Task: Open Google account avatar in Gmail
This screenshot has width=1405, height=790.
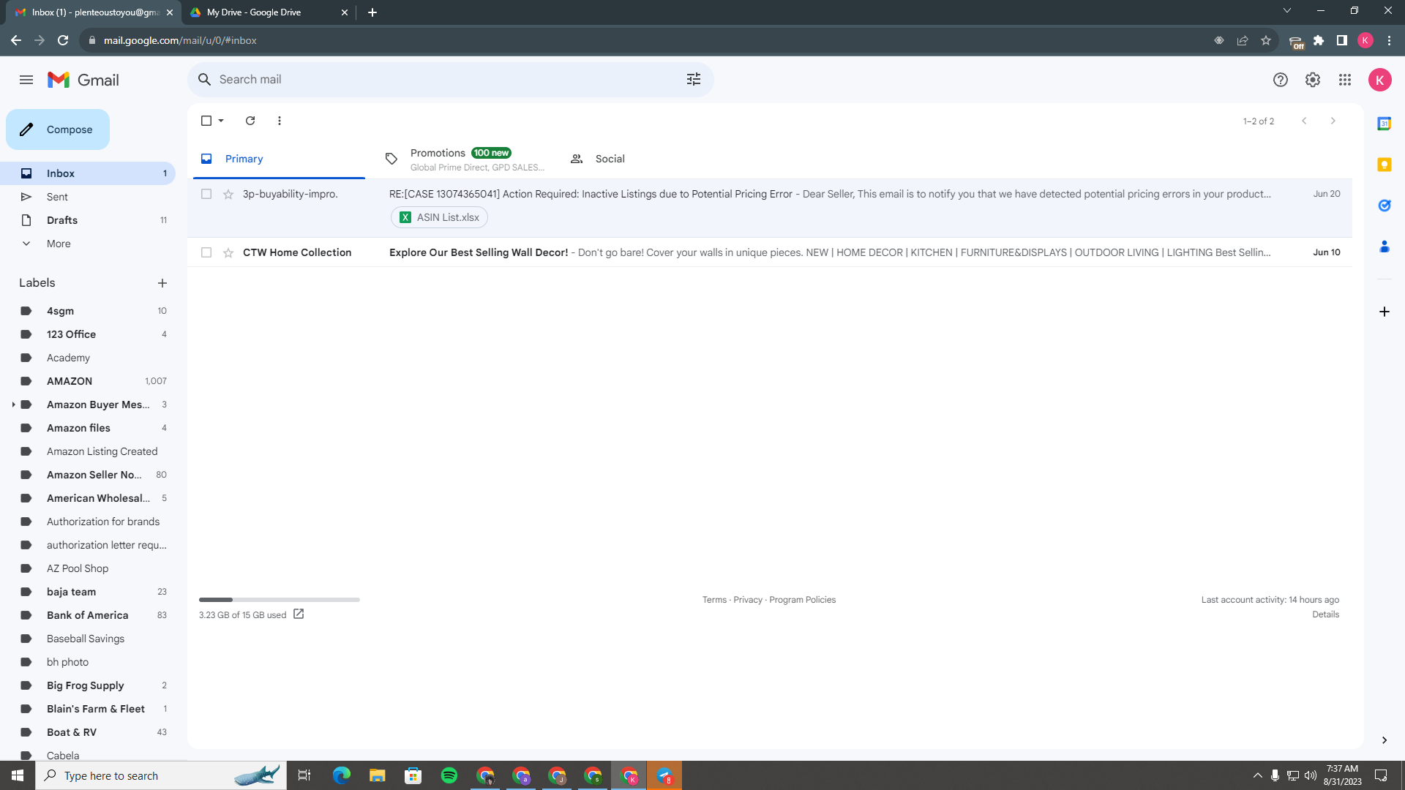Action: (x=1379, y=80)
